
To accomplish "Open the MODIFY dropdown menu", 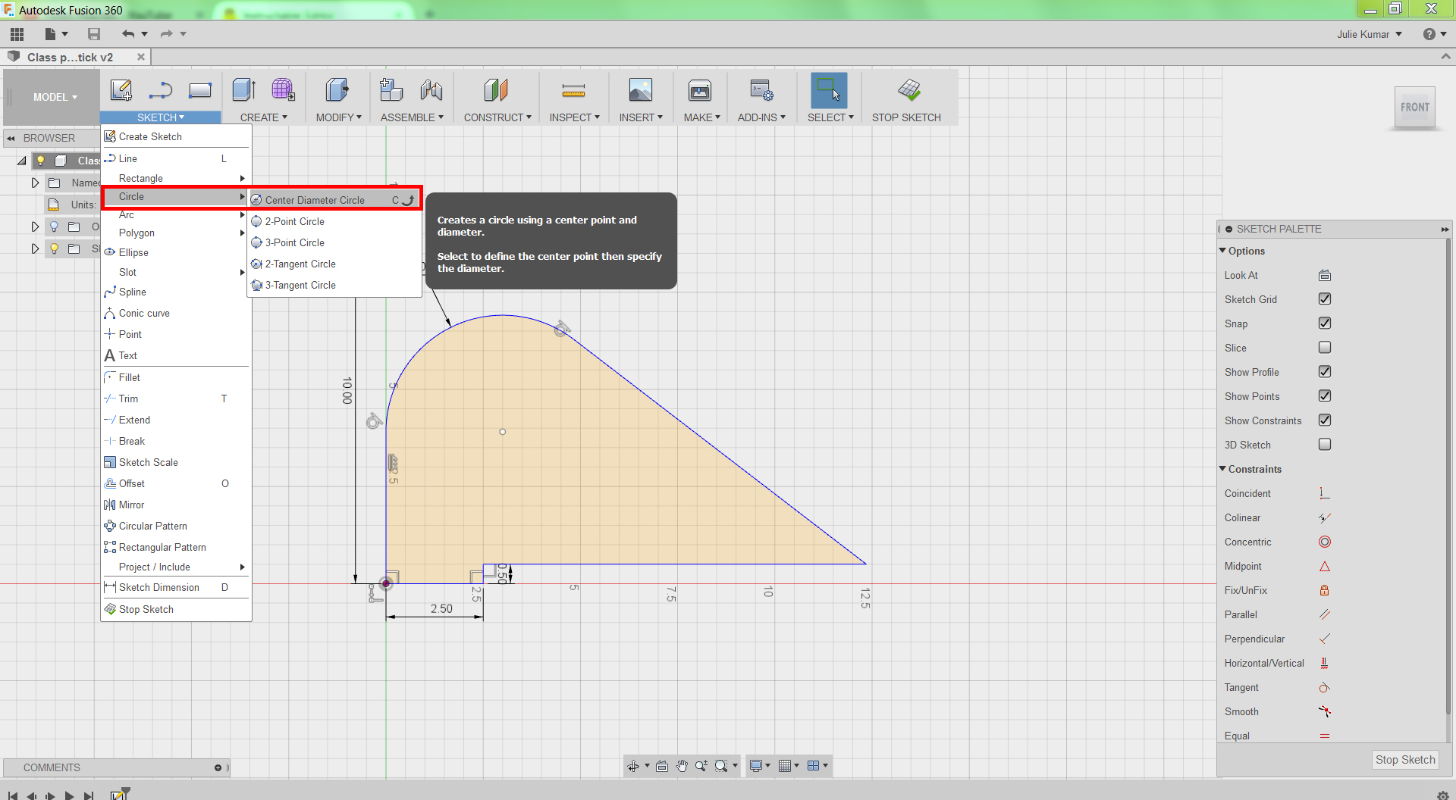I will [x=338, y=117].
